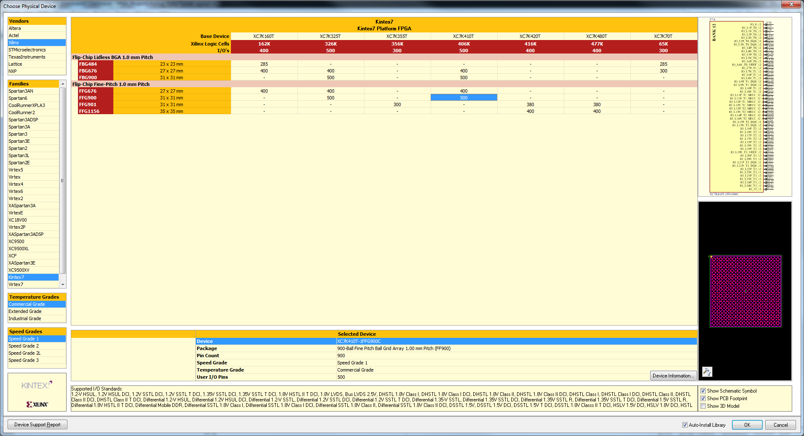The height and width of the screenshot is (436, 804).
Task: Select CoolRunnerXPLA3 family
Action: [33, 105]
